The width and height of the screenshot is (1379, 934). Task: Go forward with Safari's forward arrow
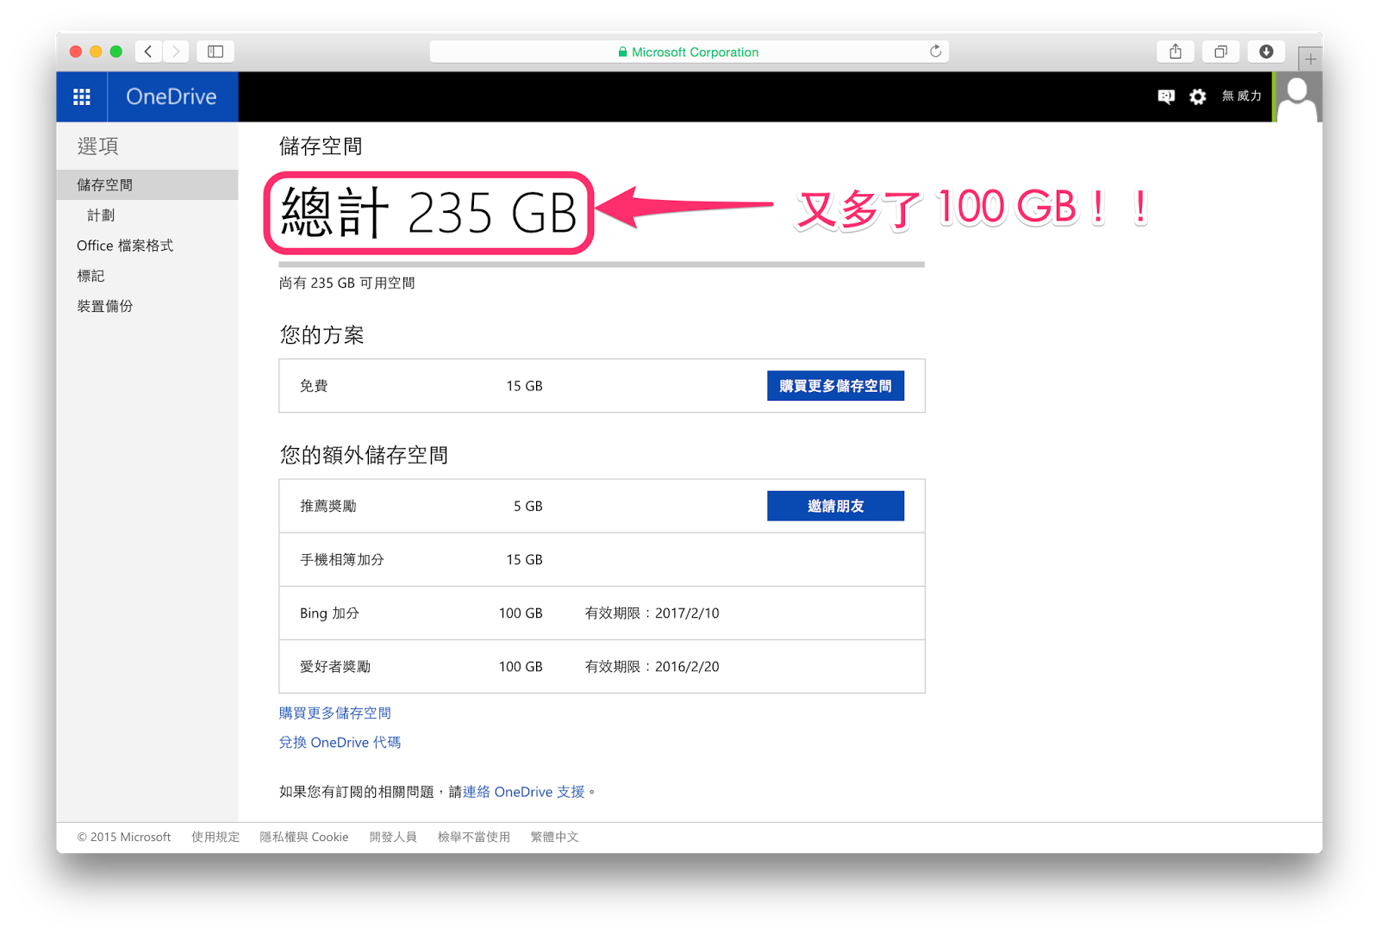(x=176, y=52)
